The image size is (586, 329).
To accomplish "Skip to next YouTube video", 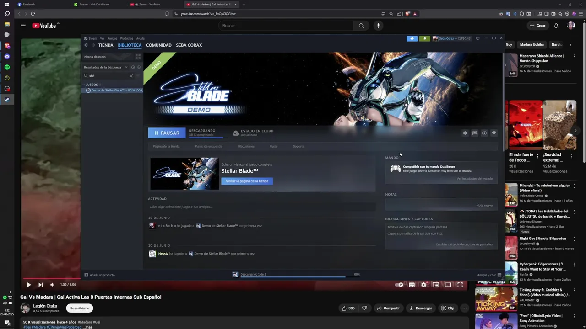I will 40,285.
